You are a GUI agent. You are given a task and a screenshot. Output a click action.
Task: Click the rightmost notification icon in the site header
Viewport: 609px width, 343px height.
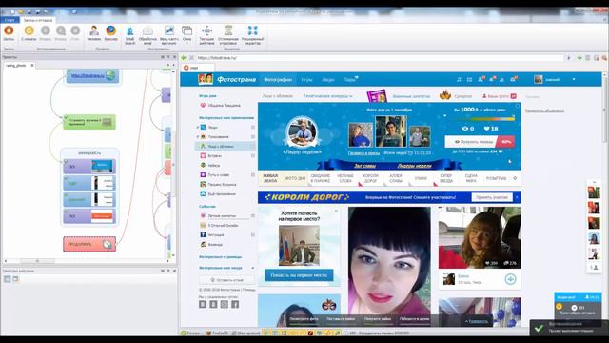tap(514, 79)
